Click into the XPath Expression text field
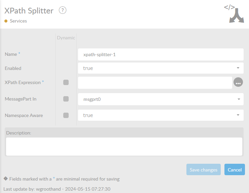Image resolution: width=249 pixels, height=193 pixels. coord(155,82)
